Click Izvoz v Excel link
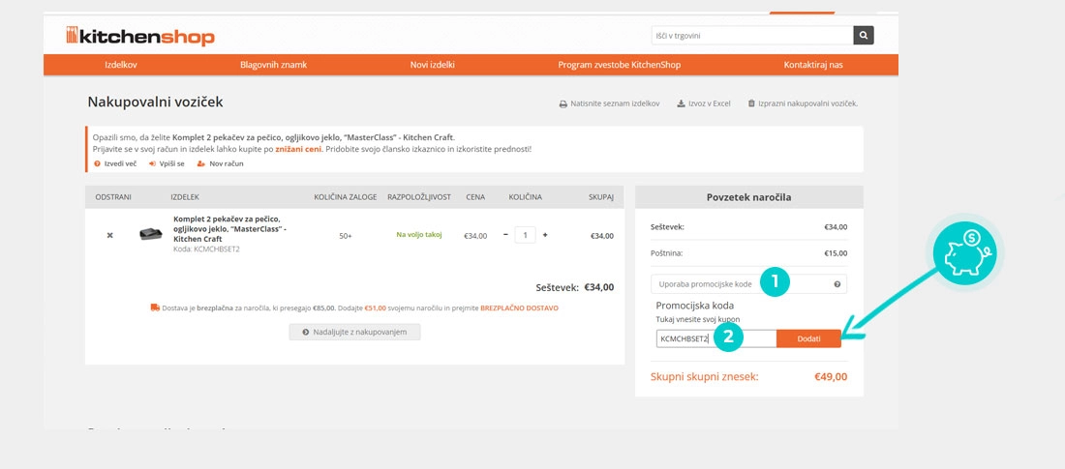The height and width of the screenshot is (469, 1065). (704, 103)
